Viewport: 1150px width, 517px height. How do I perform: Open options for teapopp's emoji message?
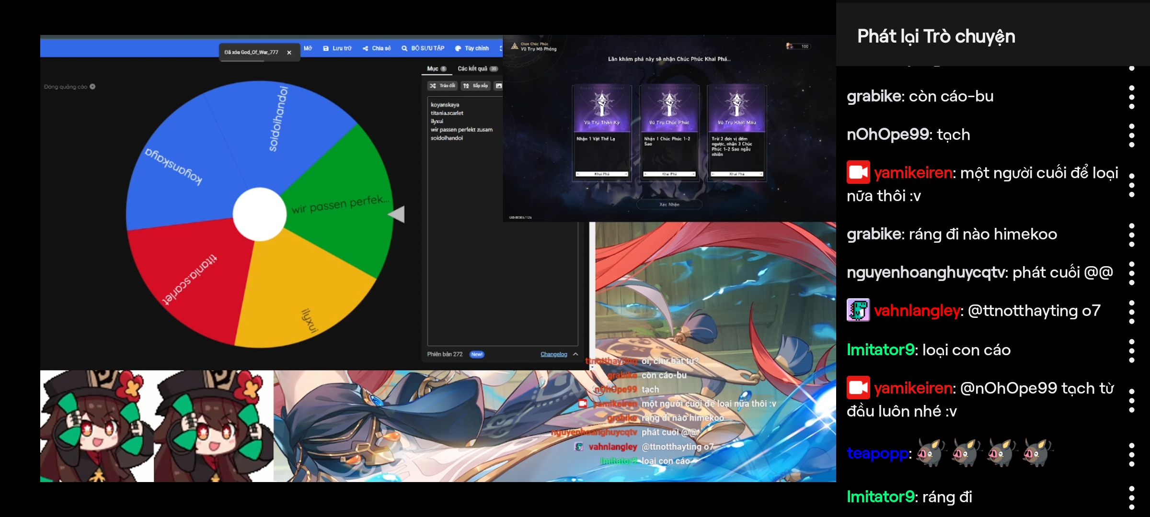1132,455
